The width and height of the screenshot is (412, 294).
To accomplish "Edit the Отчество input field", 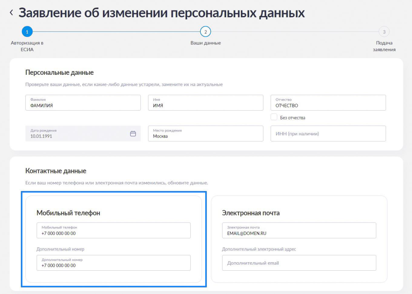I will tap(328, 103).
